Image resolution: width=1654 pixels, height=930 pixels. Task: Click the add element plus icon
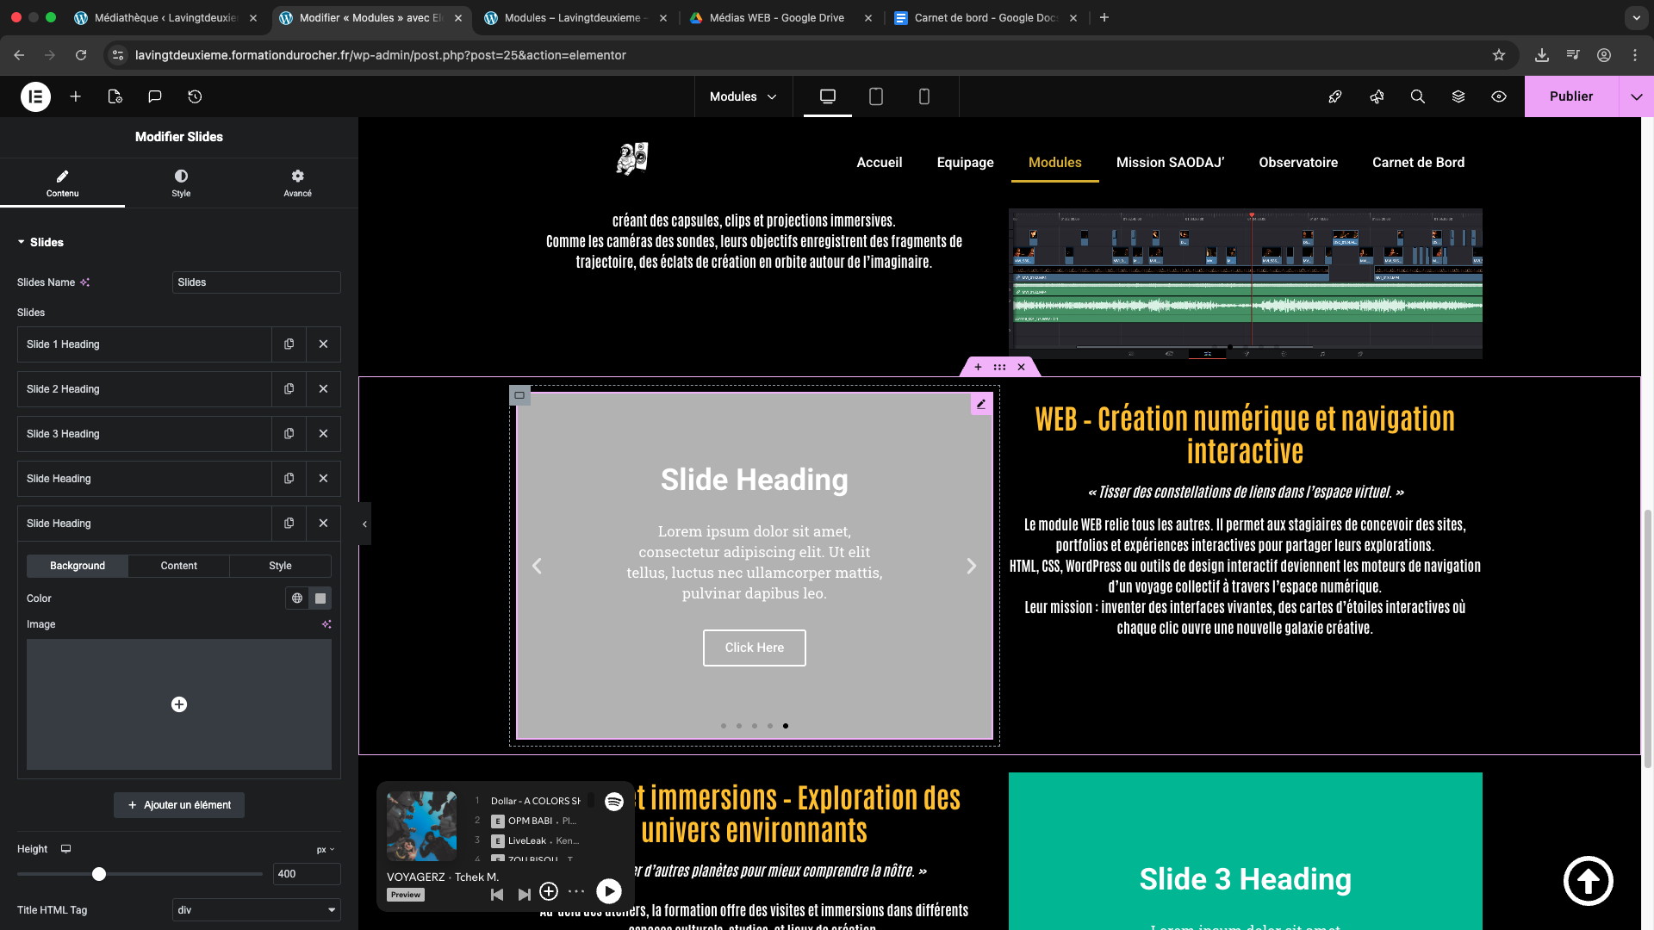(76, 96)
